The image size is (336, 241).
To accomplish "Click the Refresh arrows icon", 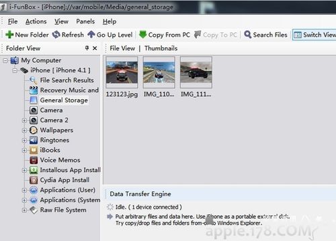I will pos(56,35).
